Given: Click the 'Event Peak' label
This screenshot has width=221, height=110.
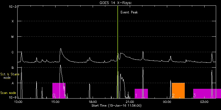Looking at the screenshot, I should pos(129,12).
